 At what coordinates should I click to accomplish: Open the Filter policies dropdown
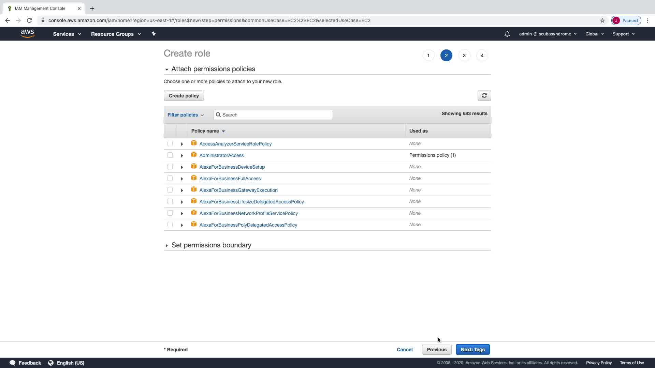(x=185, y=115)
